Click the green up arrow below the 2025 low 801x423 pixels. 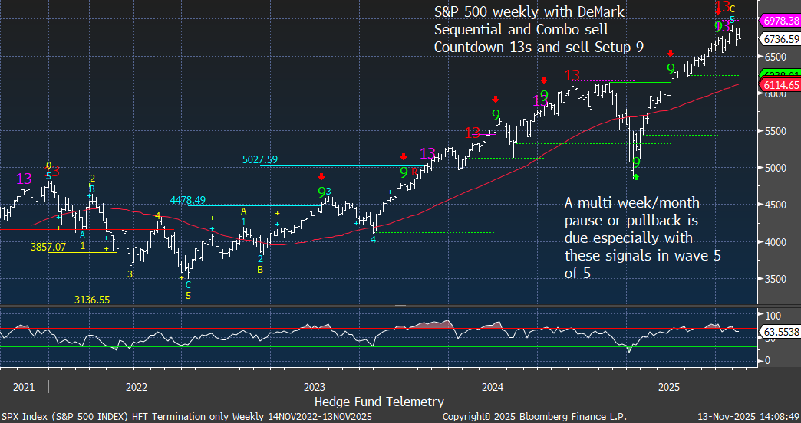tap(636, 178)
